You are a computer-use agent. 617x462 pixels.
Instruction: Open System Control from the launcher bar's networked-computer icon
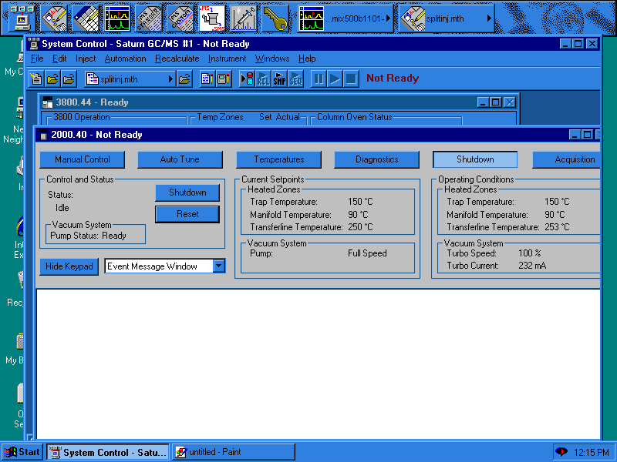[x=22, y=18]
